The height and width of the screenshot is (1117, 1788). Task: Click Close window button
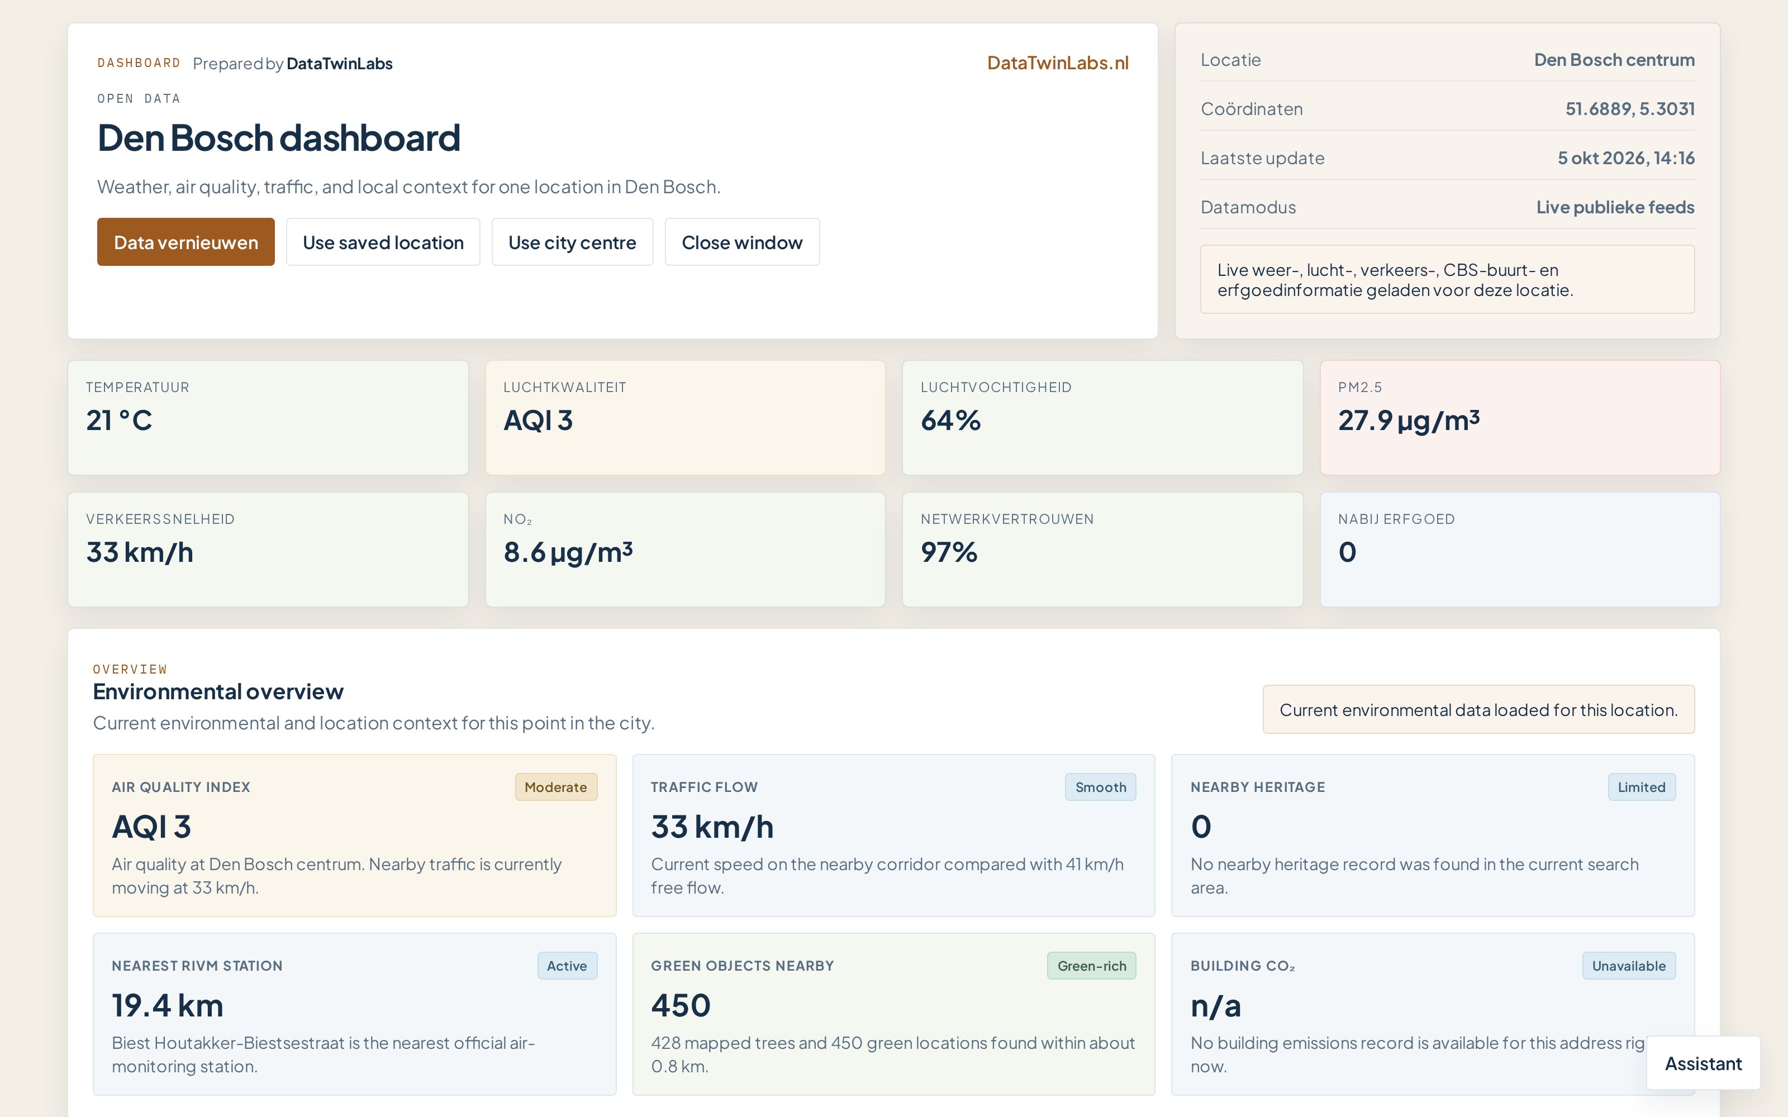click(x=742, y=242)
